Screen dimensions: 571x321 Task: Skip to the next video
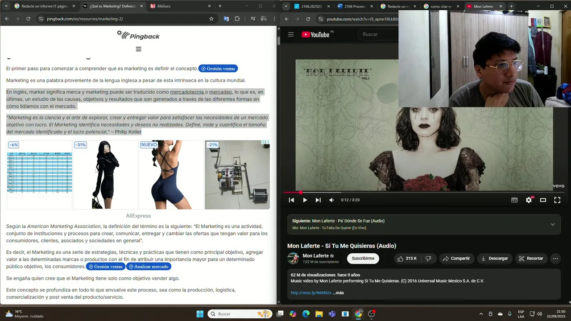point(318,200)
